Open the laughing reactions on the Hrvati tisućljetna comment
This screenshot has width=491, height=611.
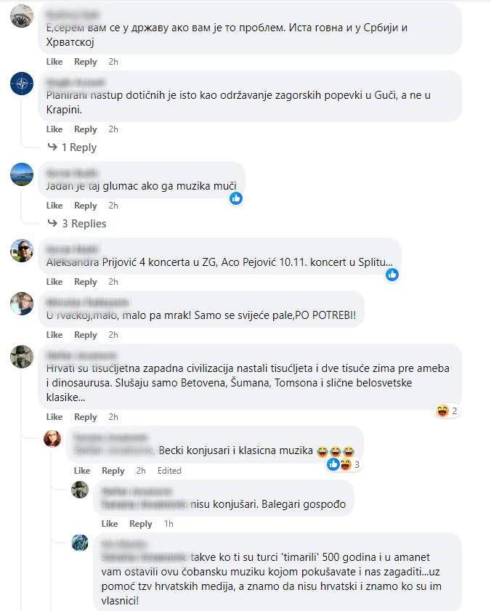point(447,410)
